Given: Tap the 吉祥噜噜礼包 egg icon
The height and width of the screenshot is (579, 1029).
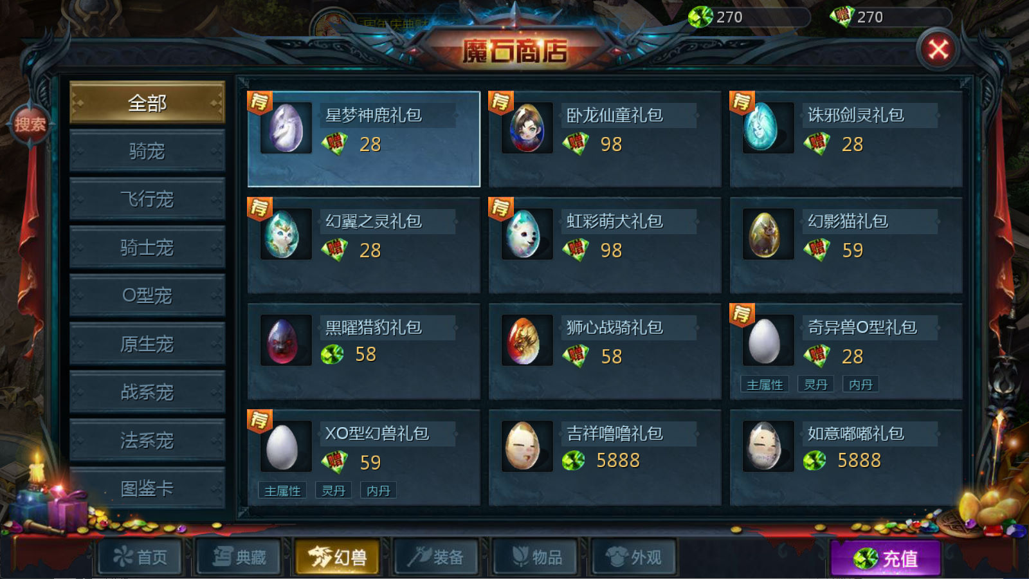Looking at the screenshot, I should coord(527,446).
